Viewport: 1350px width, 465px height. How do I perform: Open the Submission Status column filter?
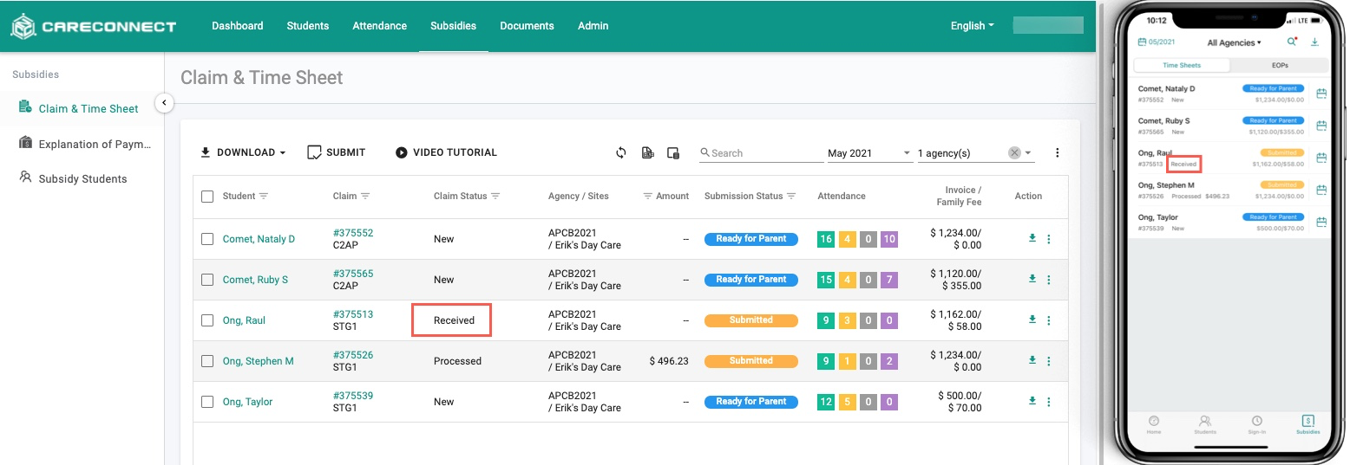point(791,197)
